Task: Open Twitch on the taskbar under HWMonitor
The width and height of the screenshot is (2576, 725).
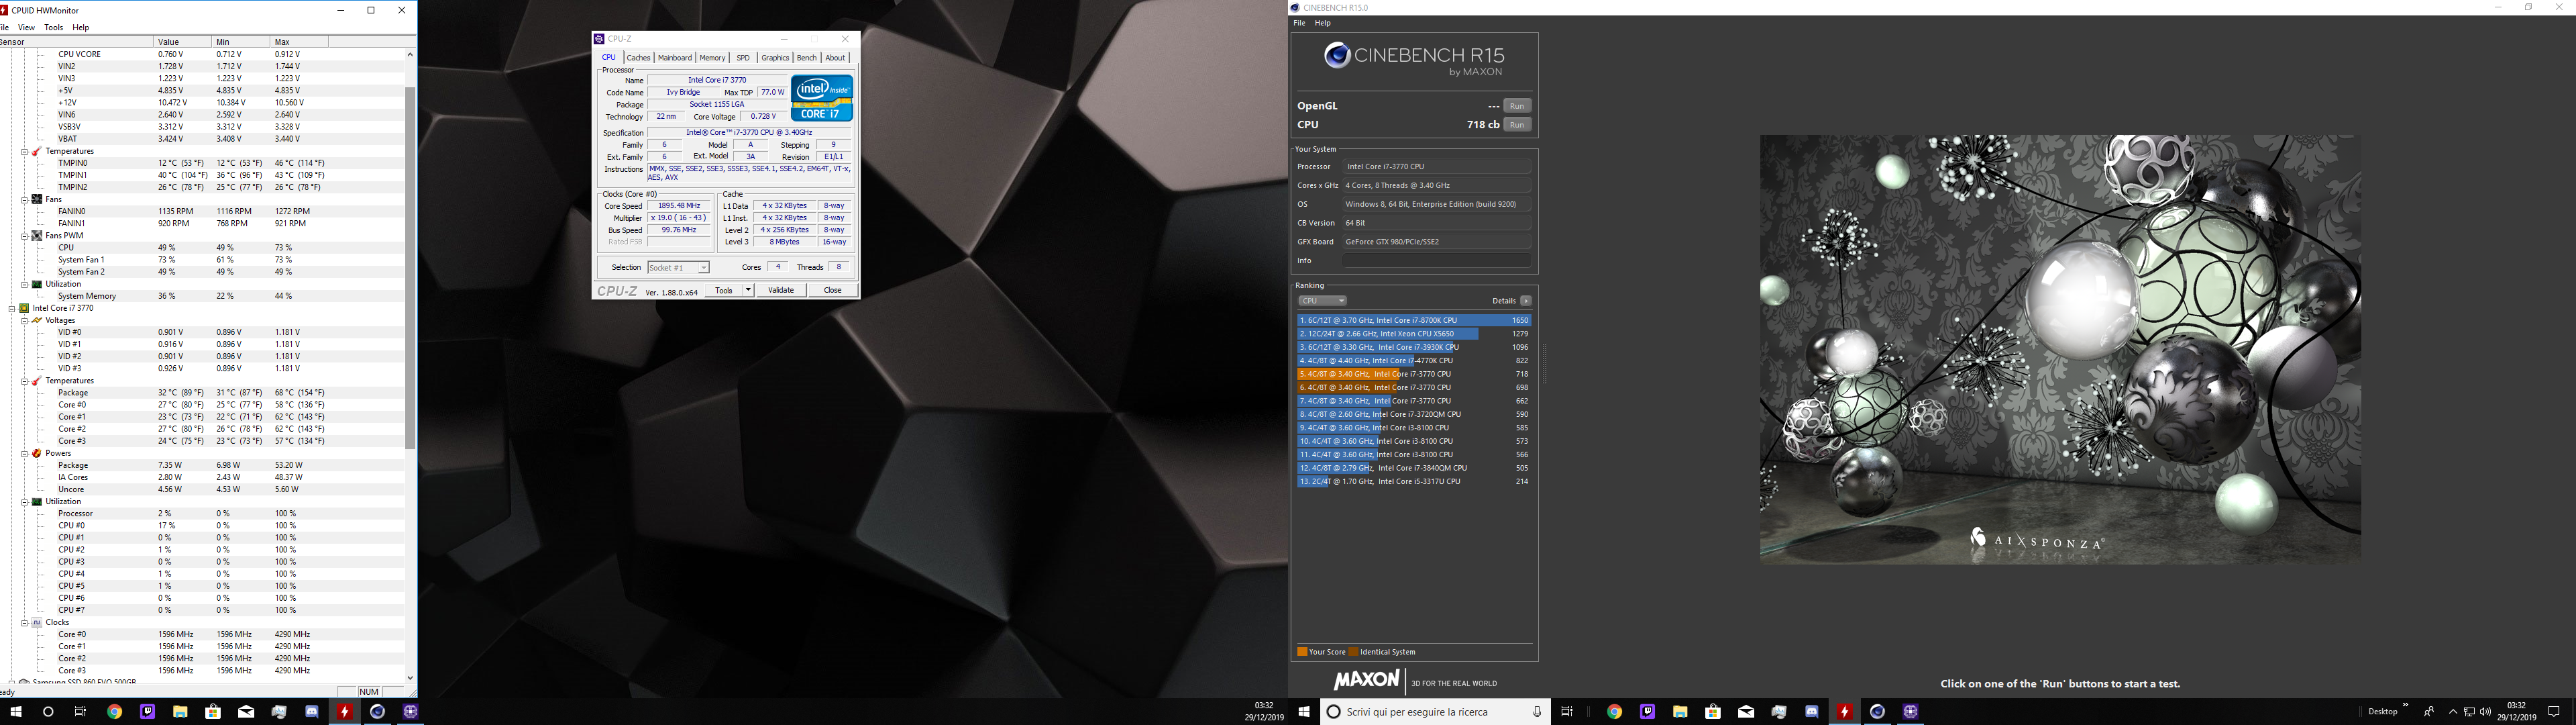Action: [x=147, y=712]
